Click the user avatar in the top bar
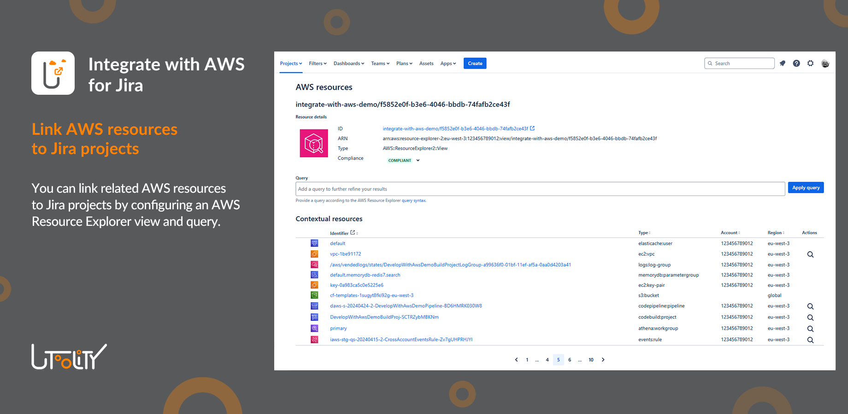The image size is (848, 414). click(x=825, y=63)
